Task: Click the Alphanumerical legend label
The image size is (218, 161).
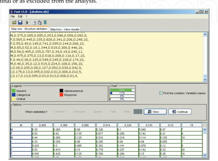Action: [74, 91]
